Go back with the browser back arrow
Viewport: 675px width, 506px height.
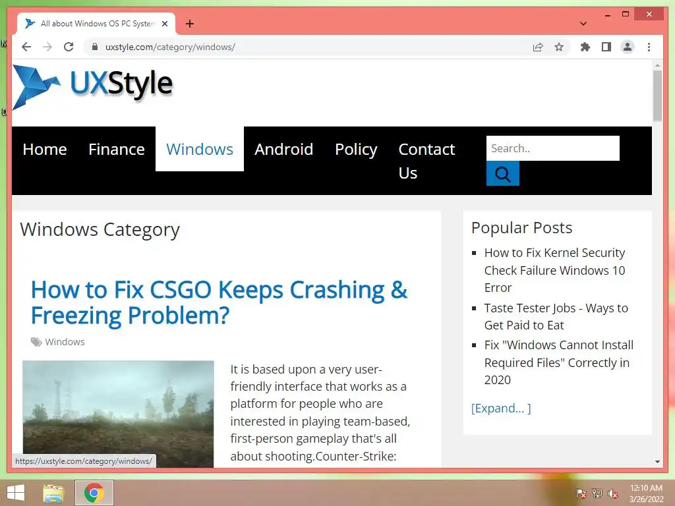point(26,47)
